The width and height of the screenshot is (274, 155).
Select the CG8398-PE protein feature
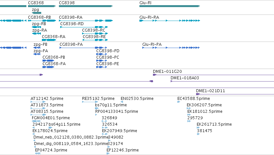pos(101,67)
